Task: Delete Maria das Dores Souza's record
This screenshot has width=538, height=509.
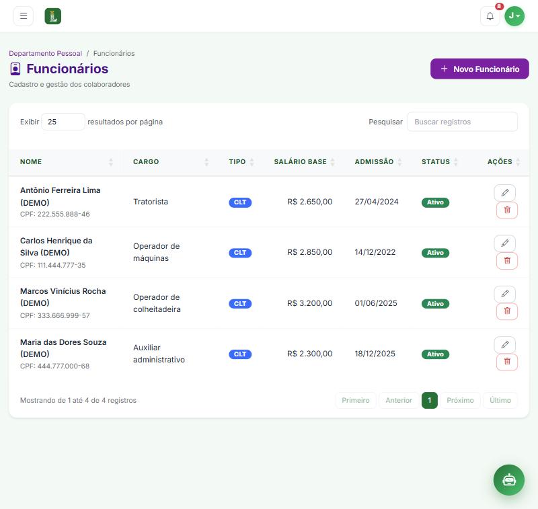Action: [x=507, y=362]
